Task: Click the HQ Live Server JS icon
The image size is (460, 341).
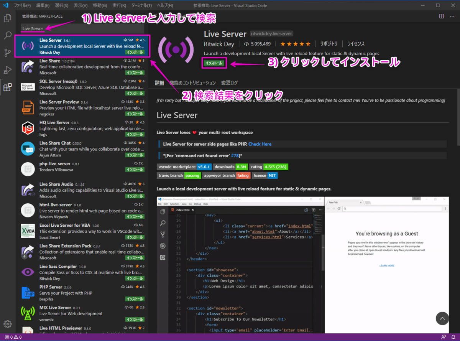Action: point(28,128)
